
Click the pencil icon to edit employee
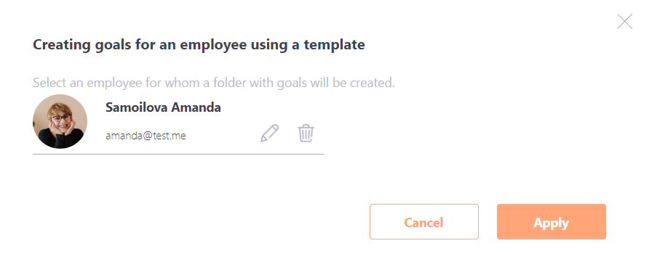click(269, 133)
